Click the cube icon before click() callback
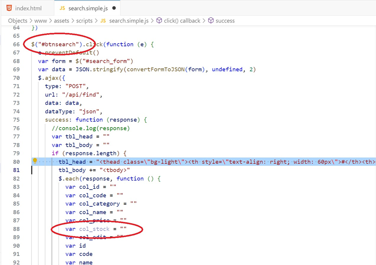This screenshot has height=265, width=376. pyautogui.click(x=159, y=21)
